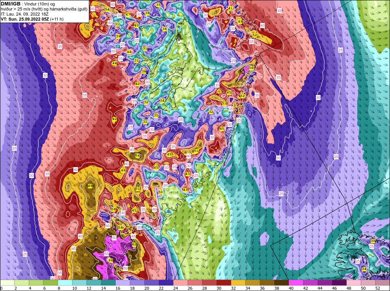The image size is (390, 291).
Task: Click the legend swatch between 38 and 40
Action: click(281, 283)
